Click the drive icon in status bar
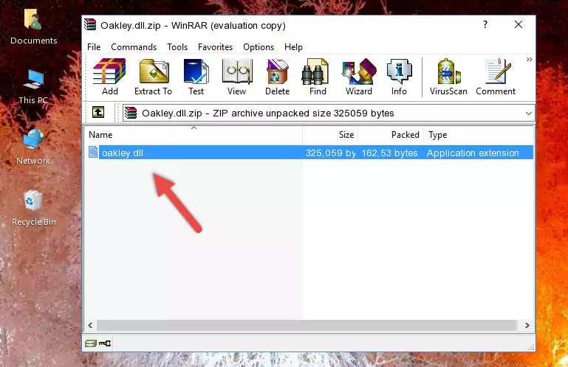Screen dimensions: 568x367 91,343
